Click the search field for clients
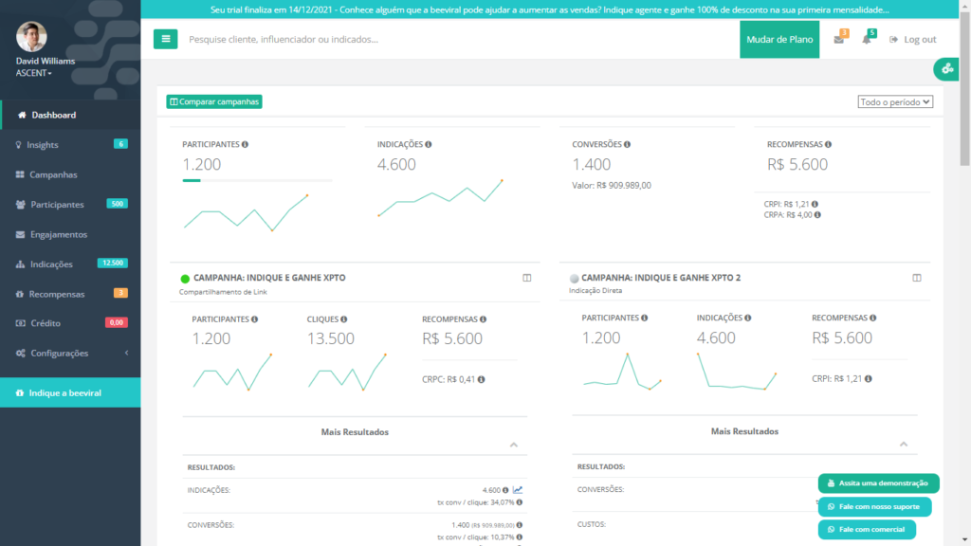971x546 pixels. pyautogui.click(x=458, y=39)
